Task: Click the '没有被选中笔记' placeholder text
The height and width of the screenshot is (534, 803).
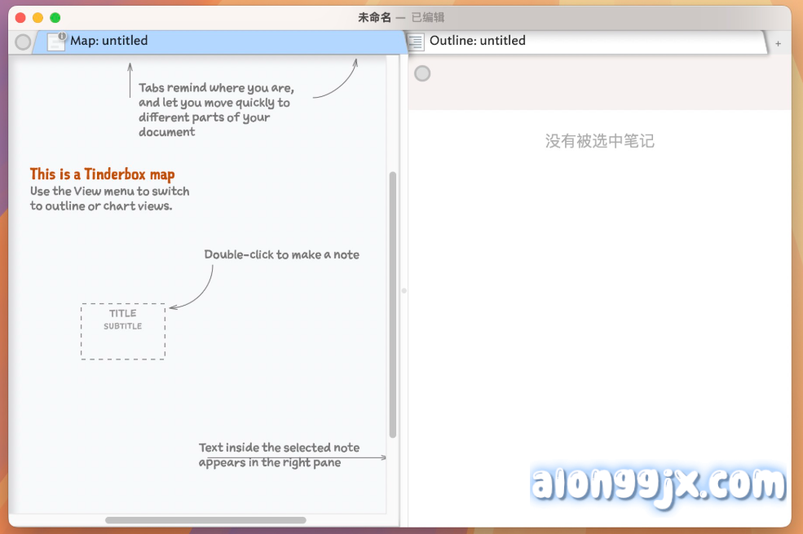Action: [x=599, y=141]
